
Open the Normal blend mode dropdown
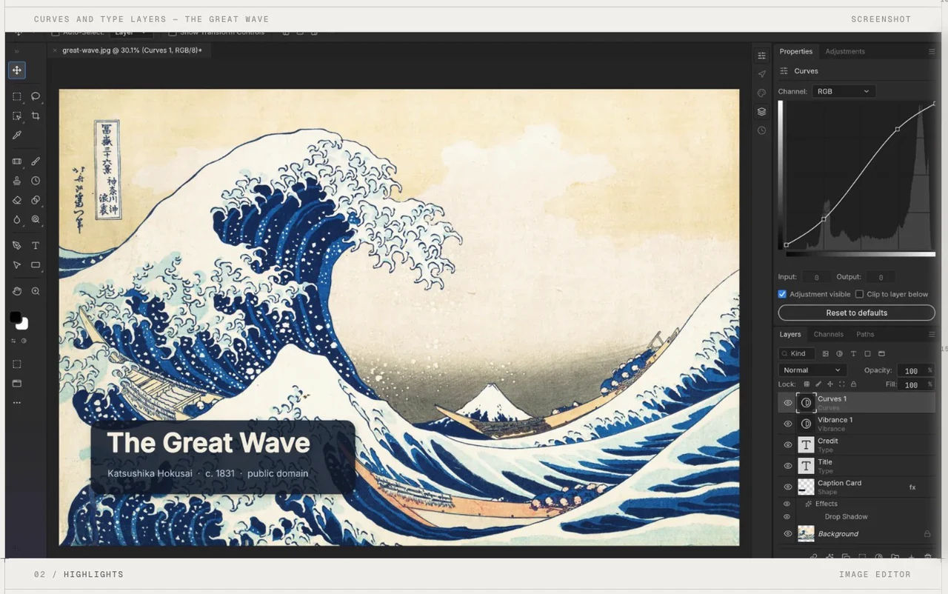coord(812,370)
